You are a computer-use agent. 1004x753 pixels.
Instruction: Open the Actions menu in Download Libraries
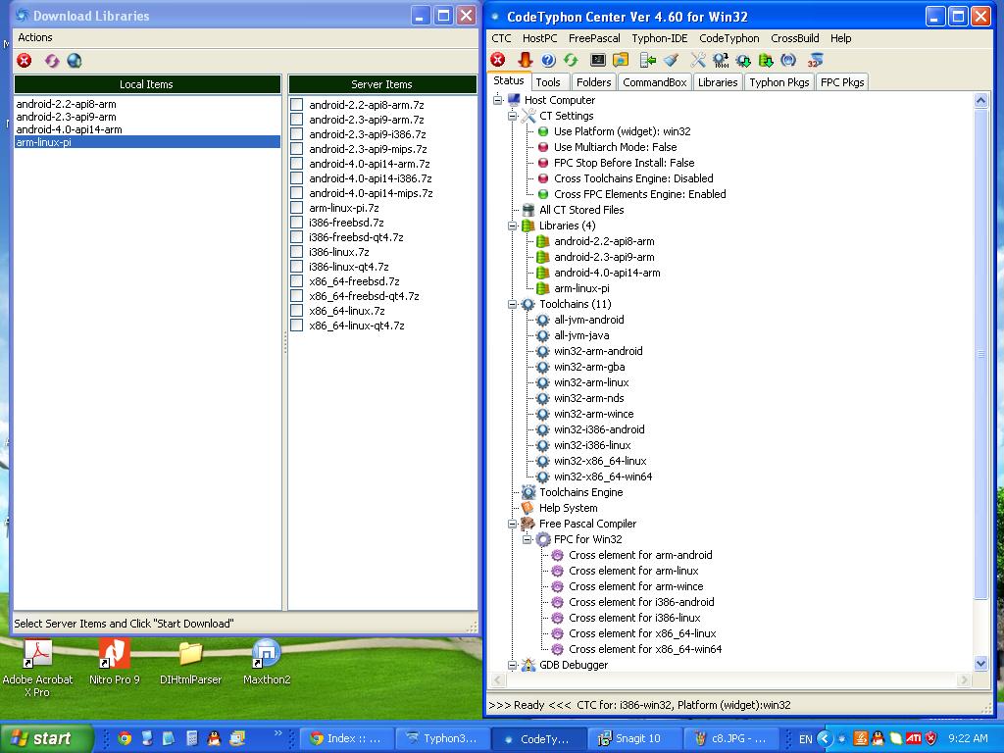pos(35,37)
